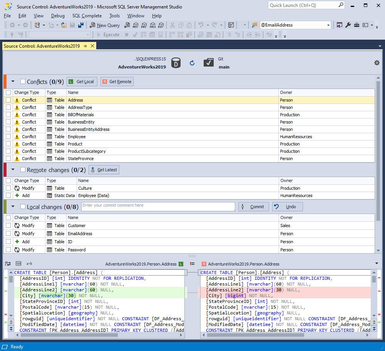The width and height of the screenshot is (385, 351).
Task: Check the Address conflict row checkbox
Action: tap(8, 100)
